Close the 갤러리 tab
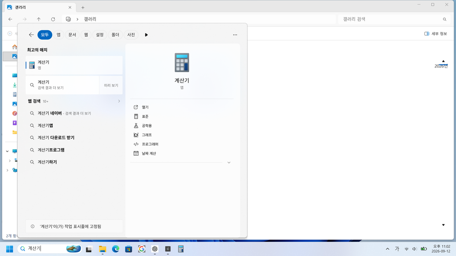The image size is (456, 256). (x=70, y=8)
